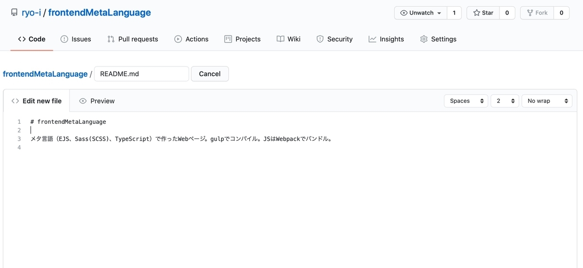Click the watchers count 1
The height and width of the screenshot is (268, 583).
[x=454, y=13]
